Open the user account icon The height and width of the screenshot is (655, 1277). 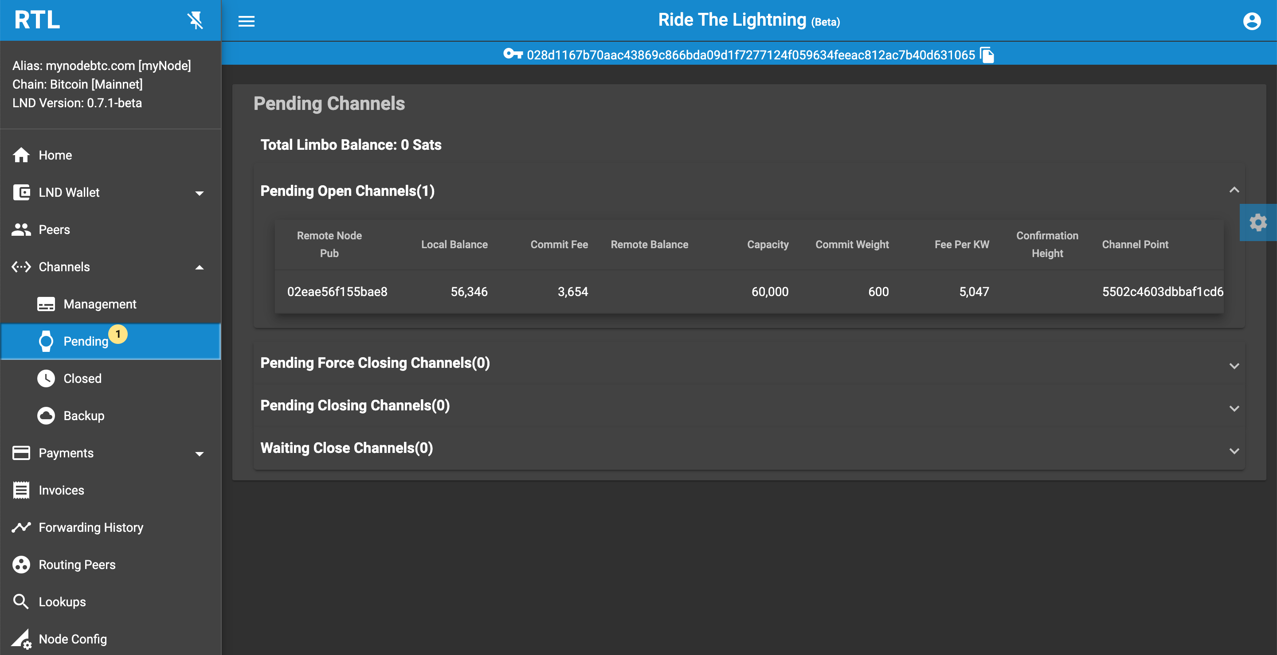(1252, 21)
